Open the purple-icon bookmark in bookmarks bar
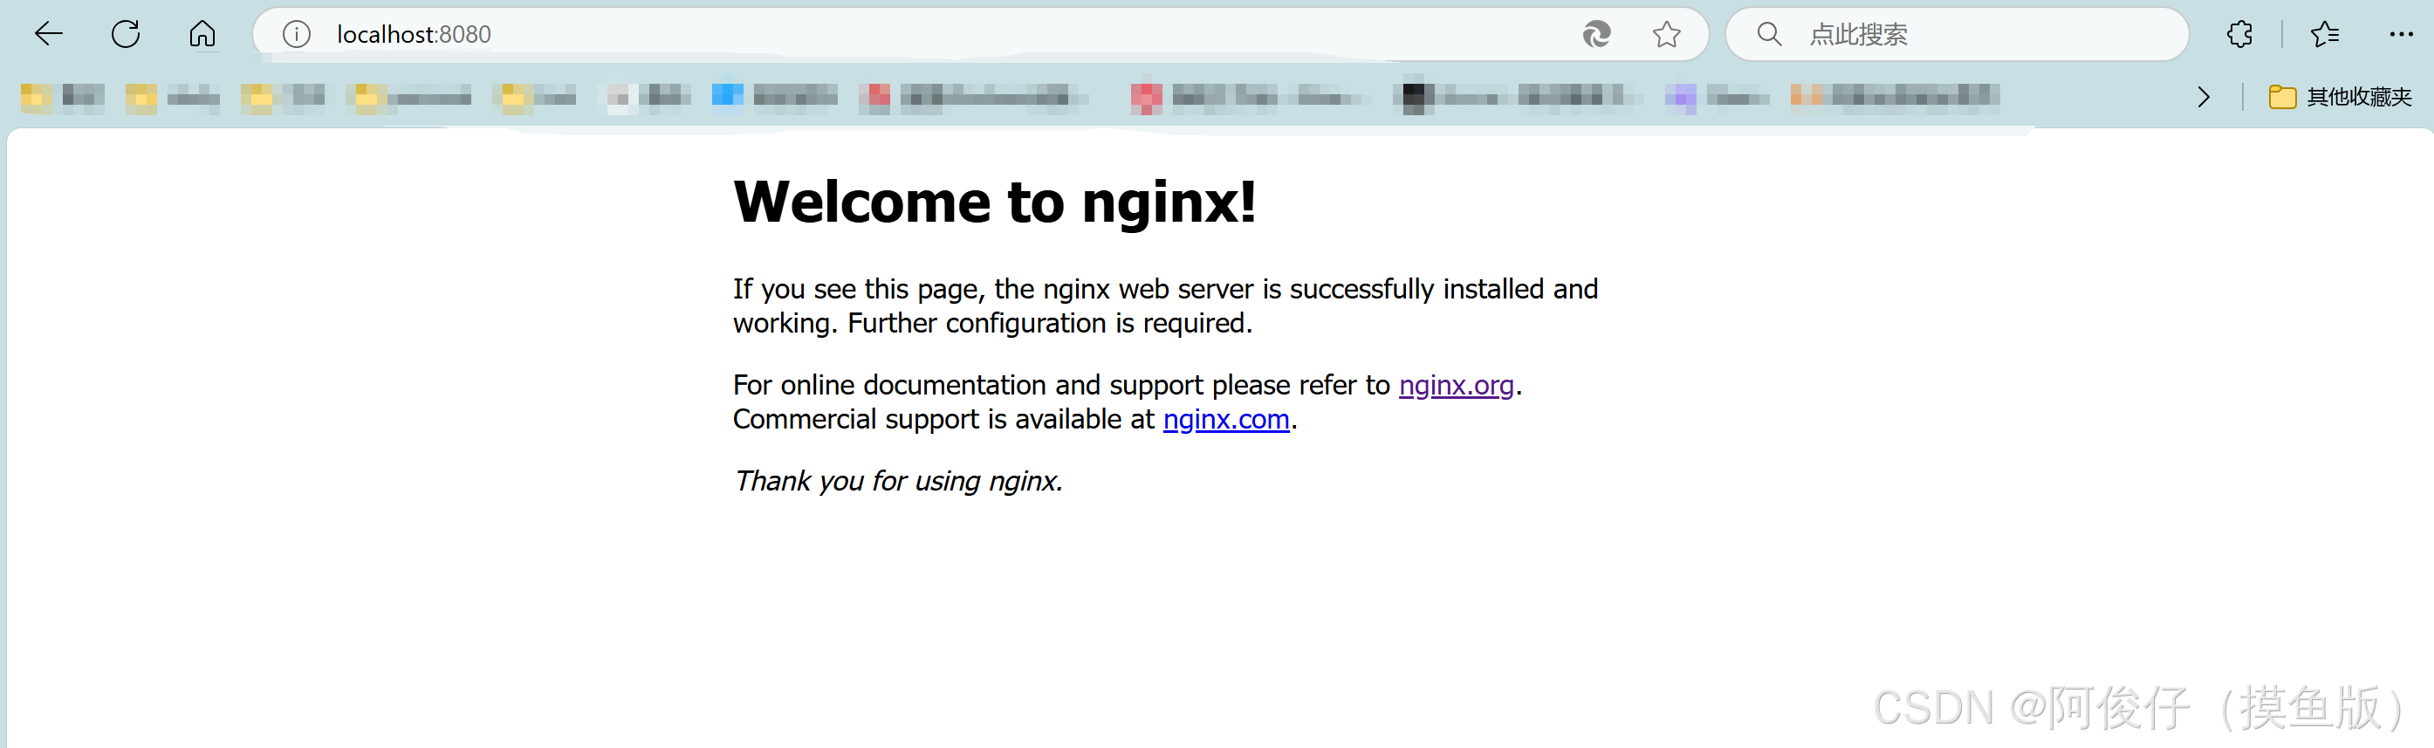 [1716, 96]
